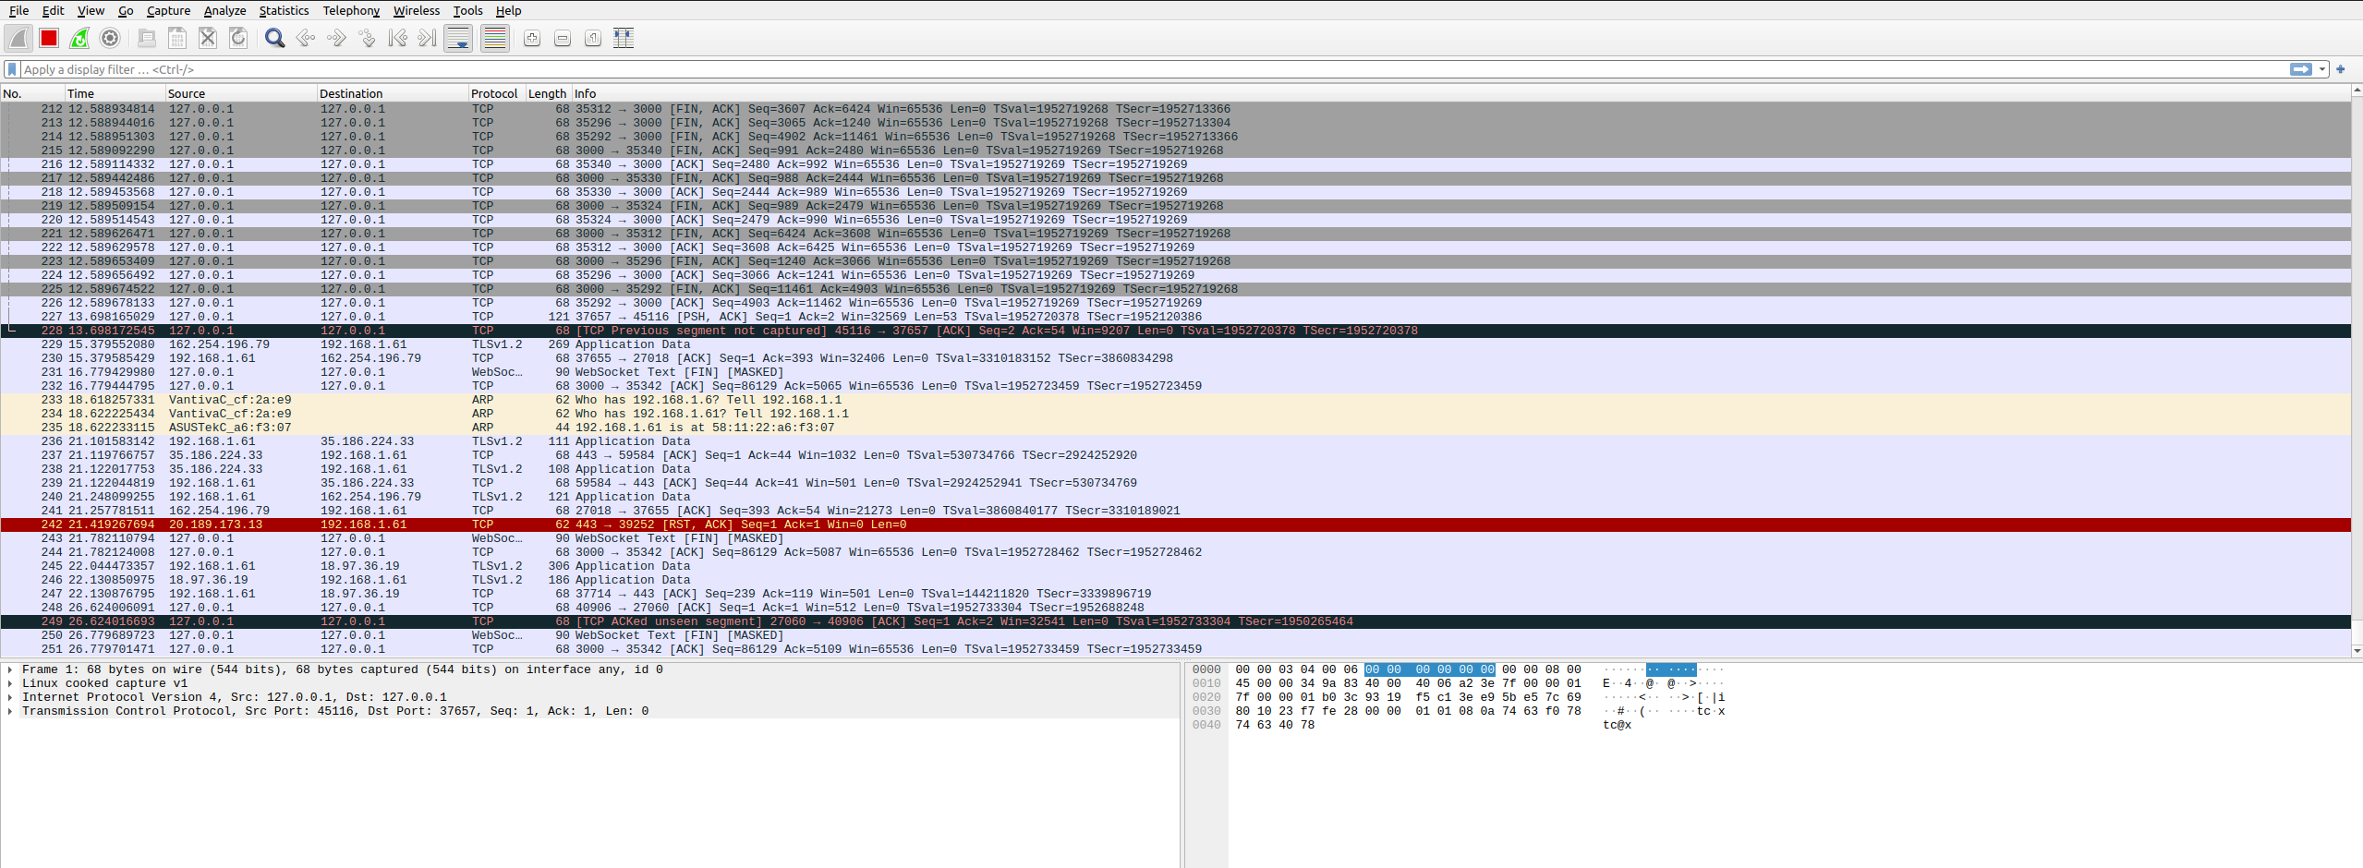Toggle packet colorization rules
2363x868 pixels.
point(495,38)
